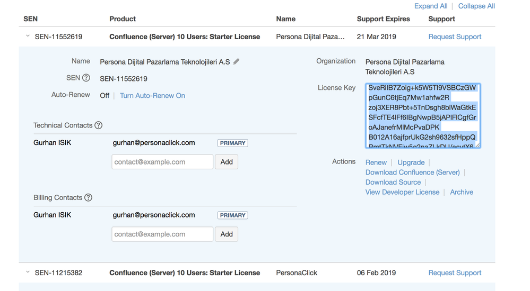Screen dimensions: 530x291
Task: Click the 06 Feb 2019 expiry date
Action: (x=376, y=273)
